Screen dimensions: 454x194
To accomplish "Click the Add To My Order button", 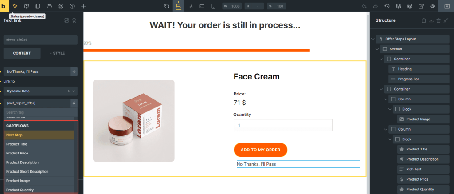I will coord(260,150).
